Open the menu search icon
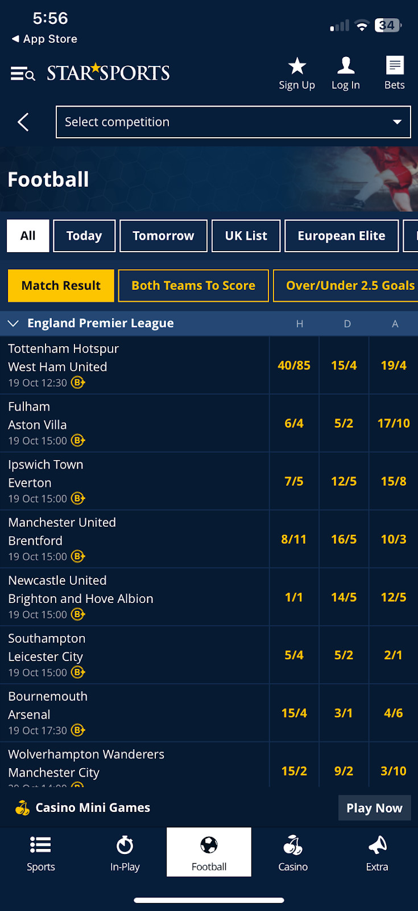418x911 pixels. (x=23, y=73)
